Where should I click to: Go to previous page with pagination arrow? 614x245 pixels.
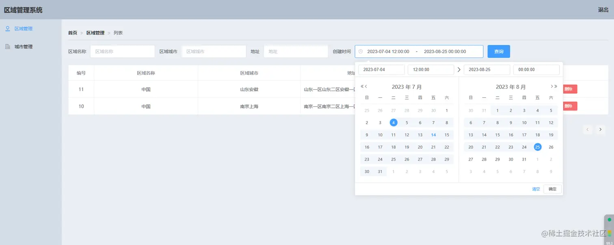pos(588,130)
